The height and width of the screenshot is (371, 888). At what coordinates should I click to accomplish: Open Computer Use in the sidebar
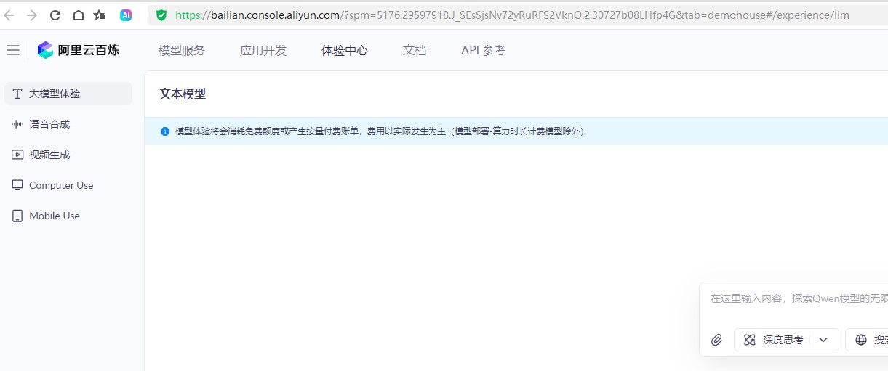coord(61,185)
